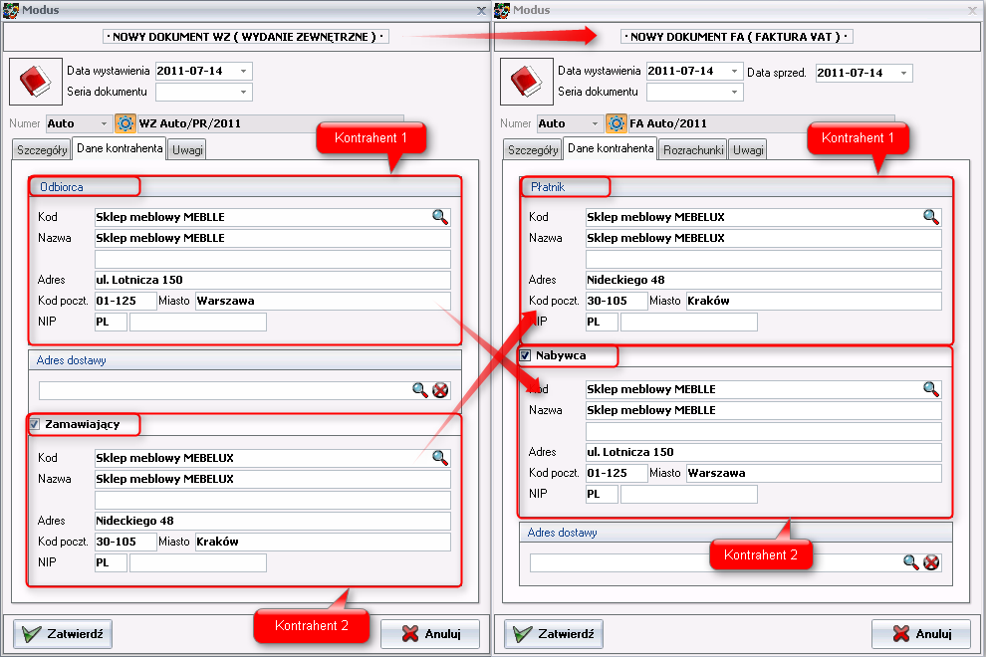Confirm WZ document with Zatwierdź

pyautogui.click(x=63, y=634)
